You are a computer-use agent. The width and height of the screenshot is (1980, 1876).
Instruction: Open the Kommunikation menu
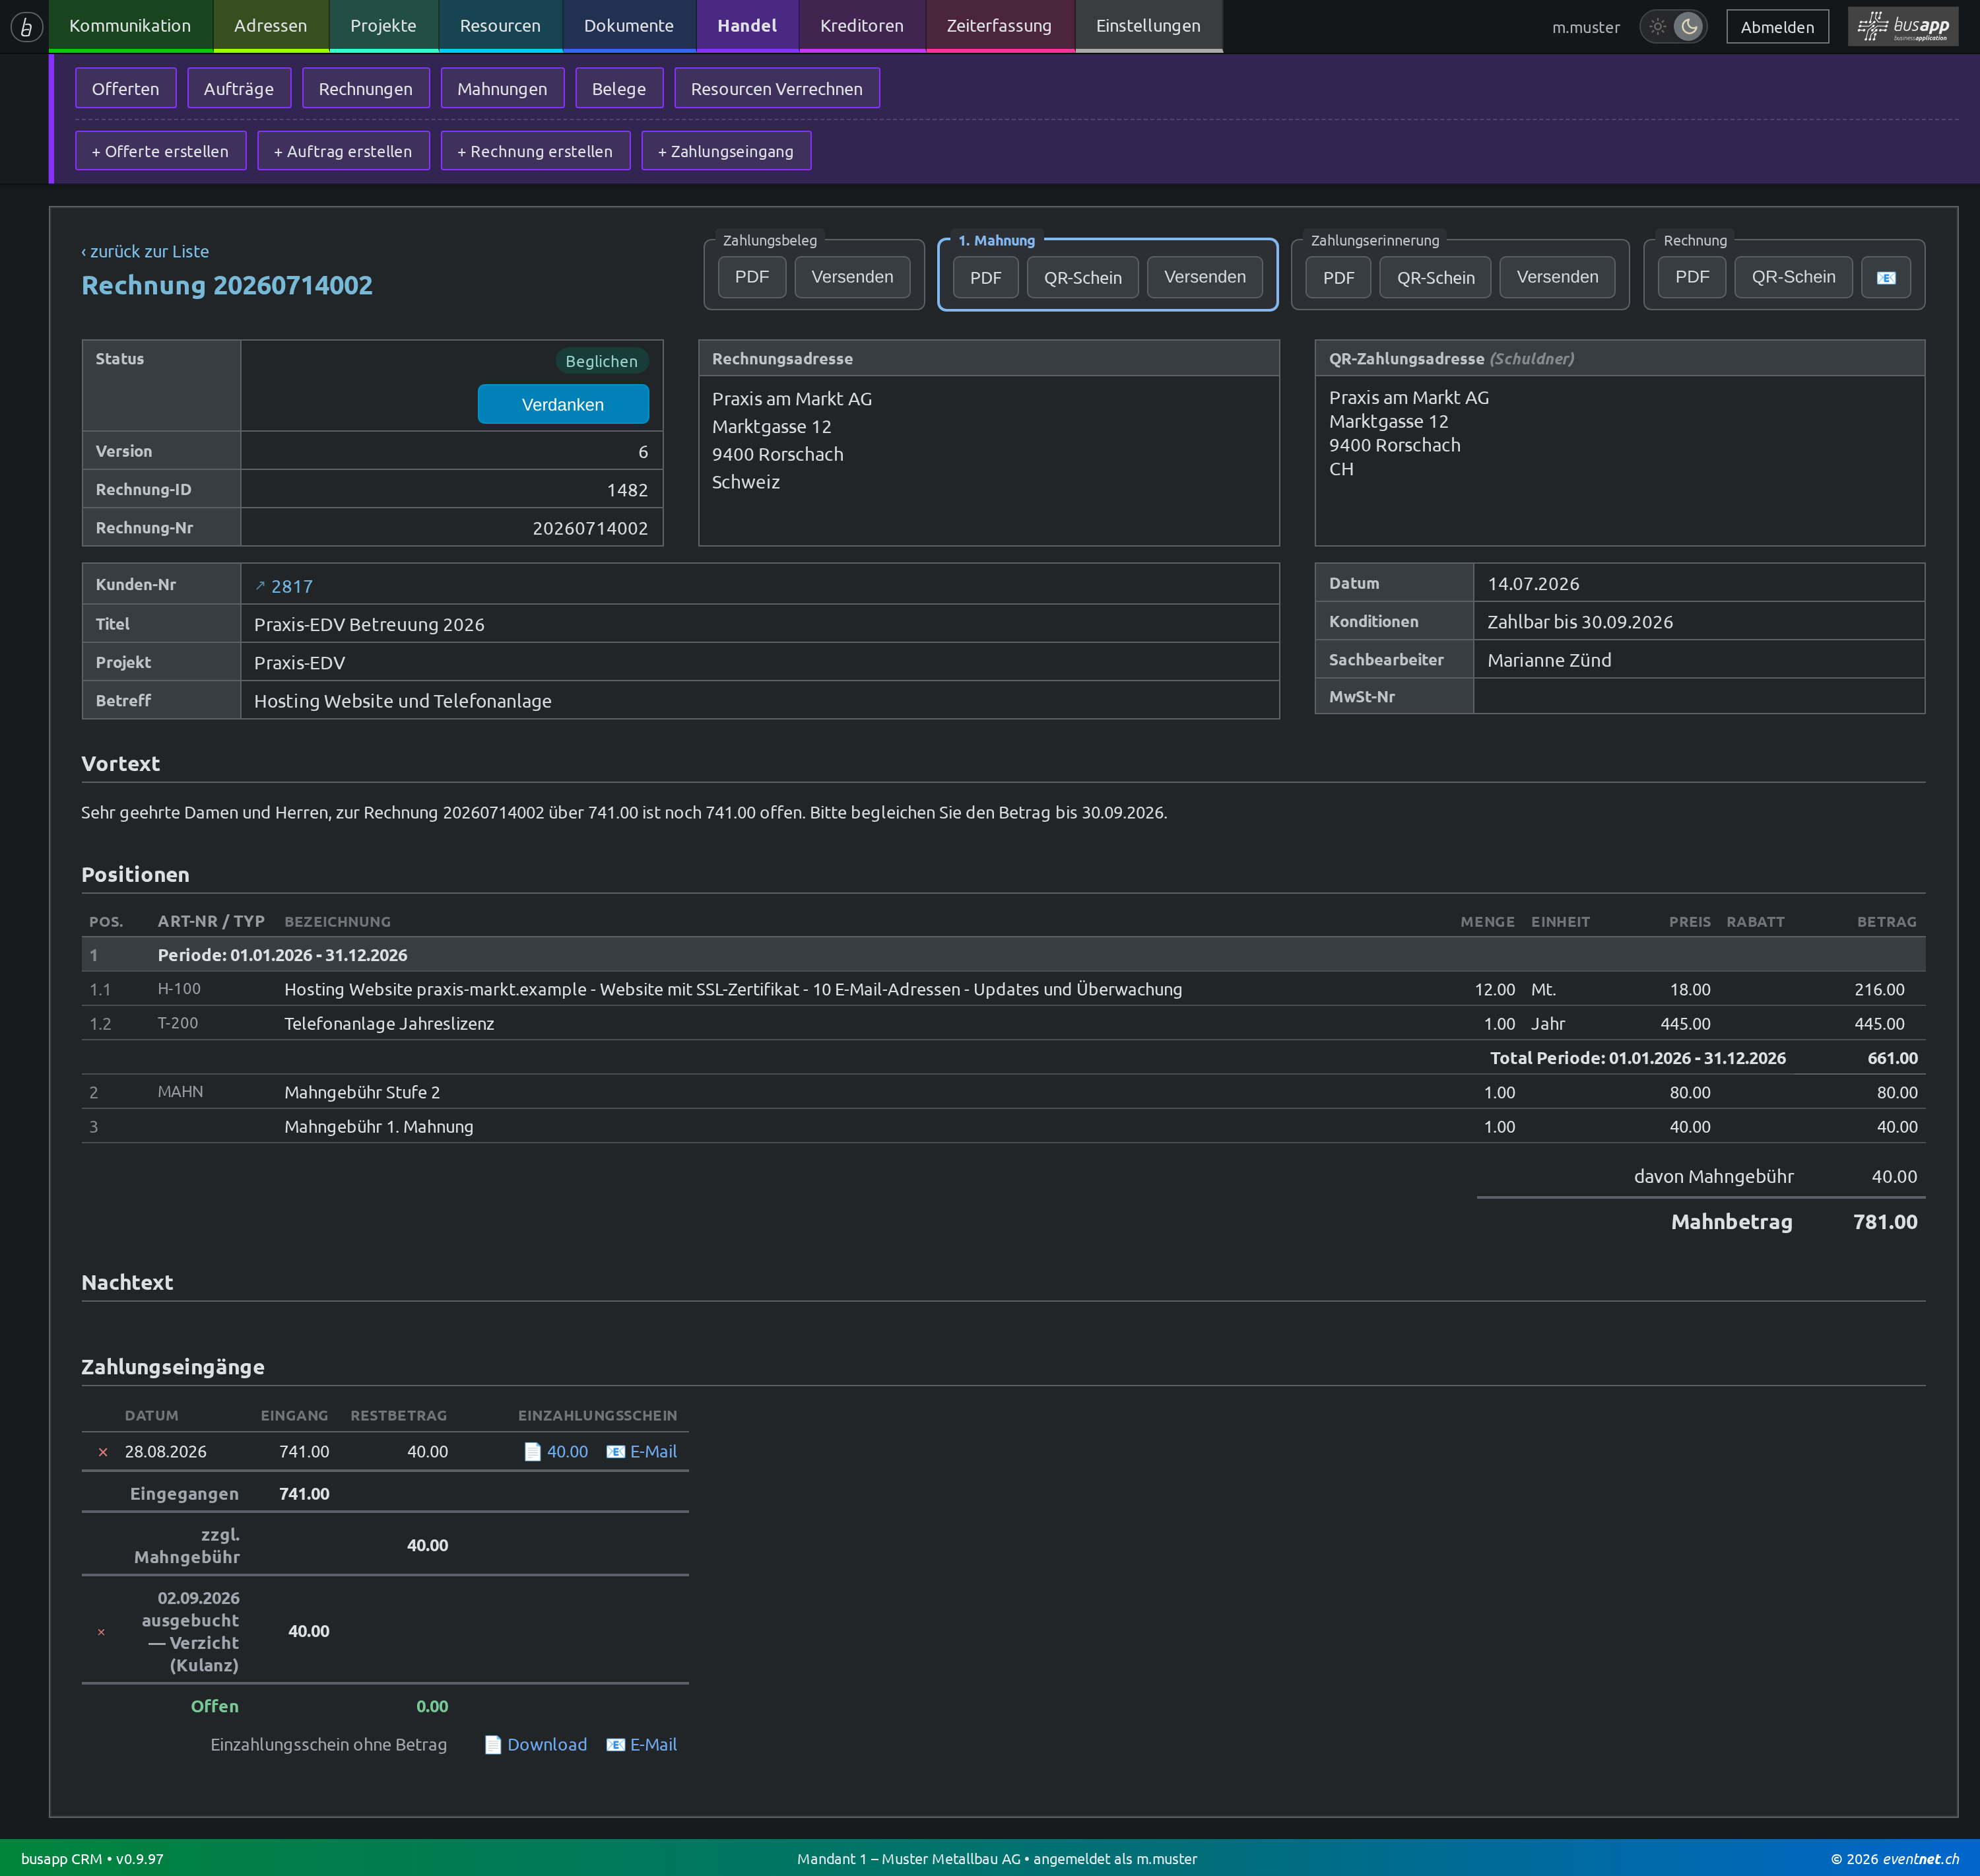coord(130,26)
